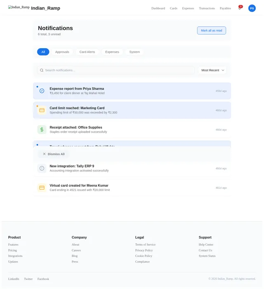Click the Dismiss All button
264x289 pixels.
click(x=54, y=154)
